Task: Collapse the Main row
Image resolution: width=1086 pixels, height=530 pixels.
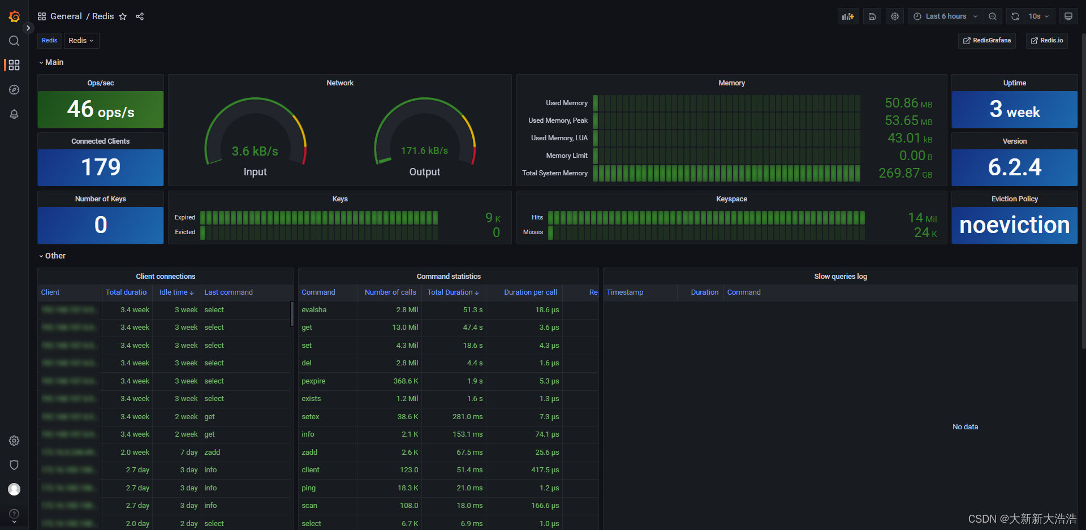Action: tap(51, 62)
